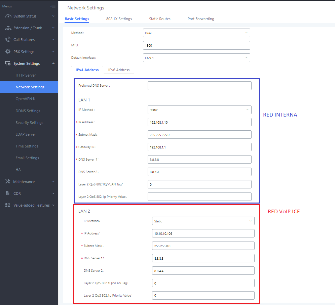Viewport: 335px width, 305px height.
Task: Open the LAN 2 IP Method dropdown
Action: coord(203,221)
